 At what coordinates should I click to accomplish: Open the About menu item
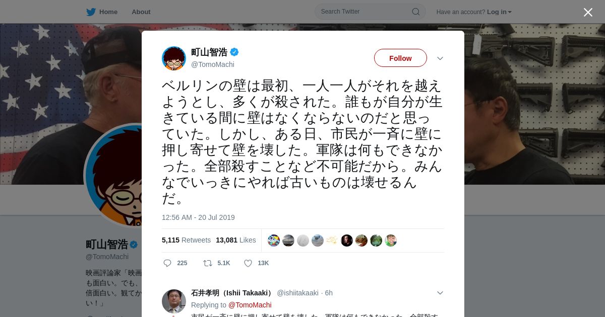click(141, 12)
